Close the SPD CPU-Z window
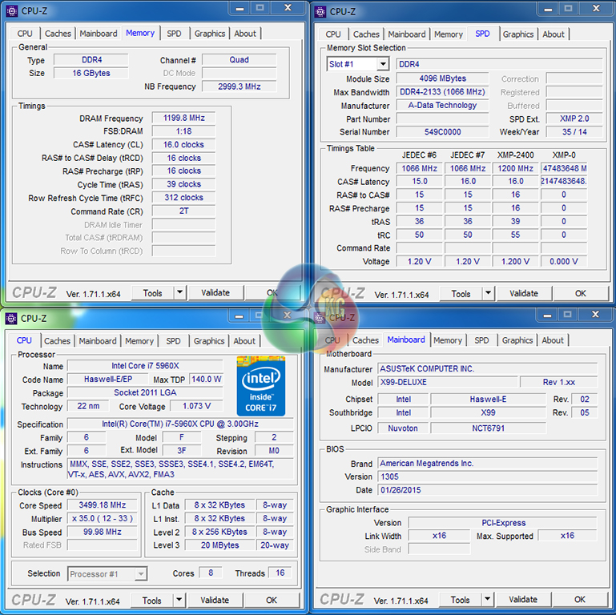This screenshot has width=616, height=615. pyautogui.click(x=596, y=9)
